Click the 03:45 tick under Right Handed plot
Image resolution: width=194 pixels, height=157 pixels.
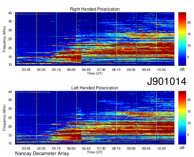tap(26, 70)
